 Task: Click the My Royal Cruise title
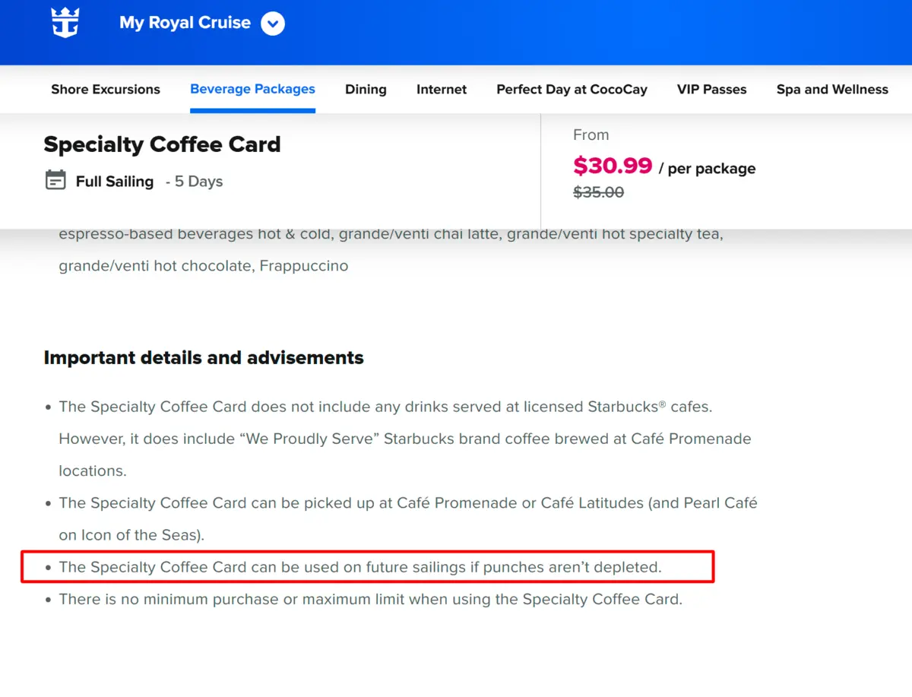click(185, 23)
